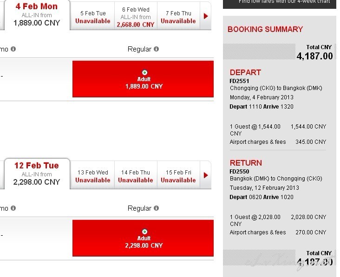Open the 4-week low fares chart banner

(280, 4)
